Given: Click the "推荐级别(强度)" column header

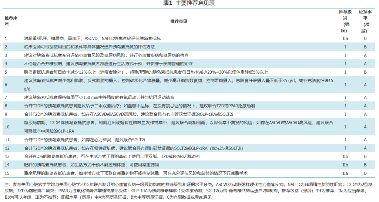Looking at the screenshot, I should [x=345, y=21].
